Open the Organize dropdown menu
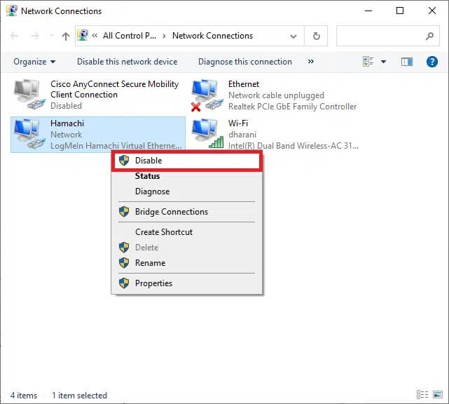Viewport: 449px width, 404px height. point(34,62)
